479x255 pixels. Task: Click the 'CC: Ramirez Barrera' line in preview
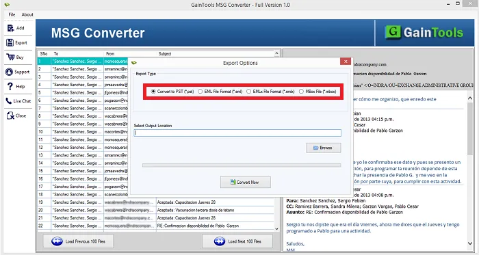click(x=352, y=206)
